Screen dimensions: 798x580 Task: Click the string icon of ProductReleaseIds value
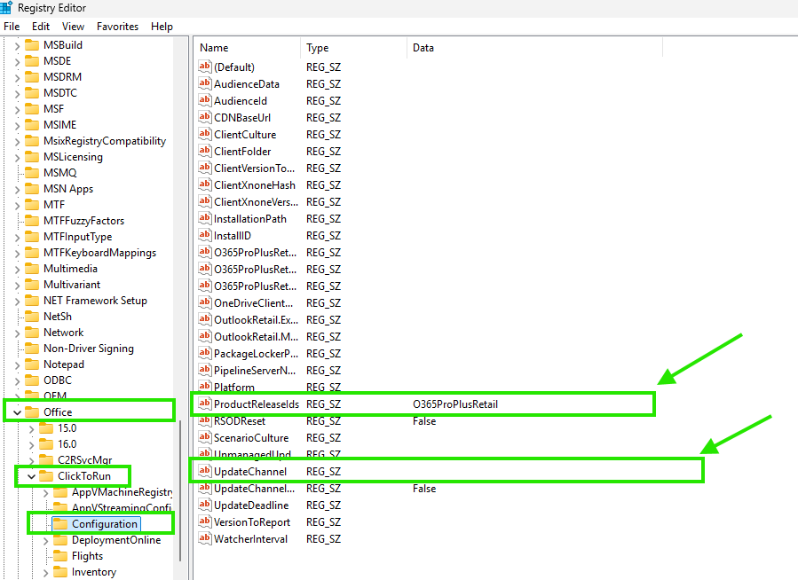204,404
